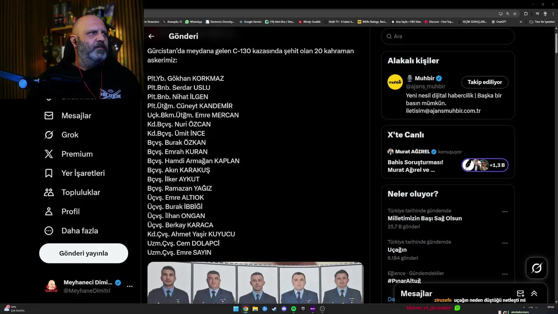
Task: Open Google Gemini bookmark
Action: pos(250,21)
